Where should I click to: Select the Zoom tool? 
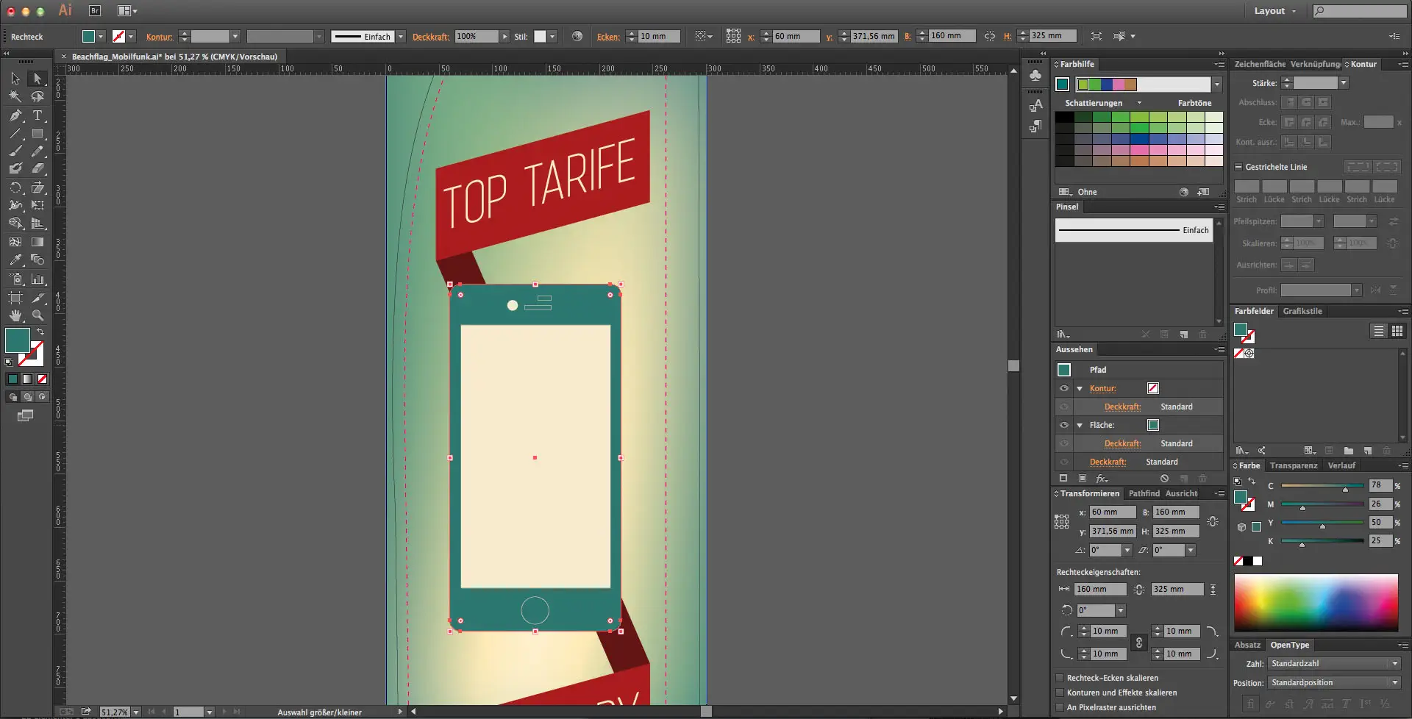click(x=38, y=315)
